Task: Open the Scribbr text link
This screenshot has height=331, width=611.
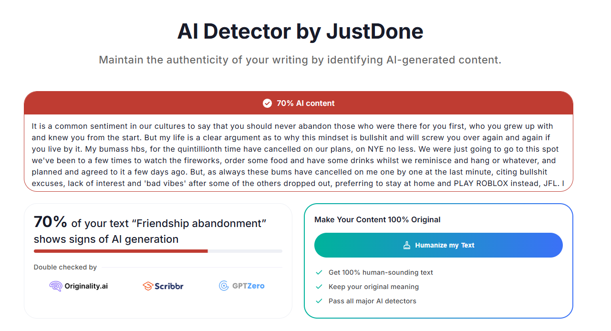Action: click(169, 286)
